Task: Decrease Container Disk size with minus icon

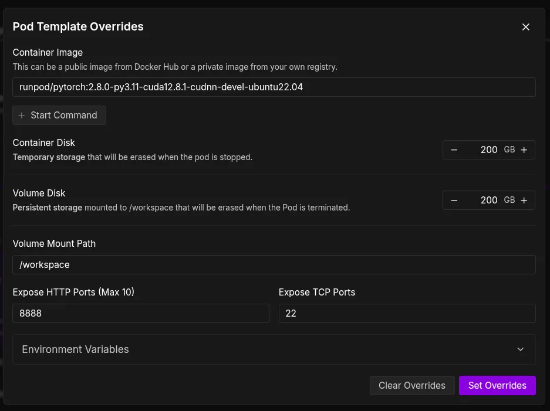Action: pyautogui.click(x=454, y=150)
